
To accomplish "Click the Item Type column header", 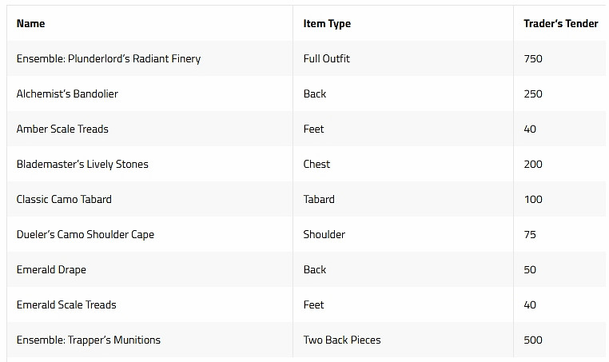I will click(327, 24).
